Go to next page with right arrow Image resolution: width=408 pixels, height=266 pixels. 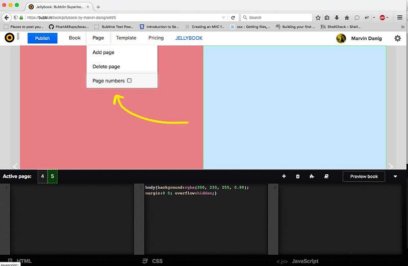(390, 166)
